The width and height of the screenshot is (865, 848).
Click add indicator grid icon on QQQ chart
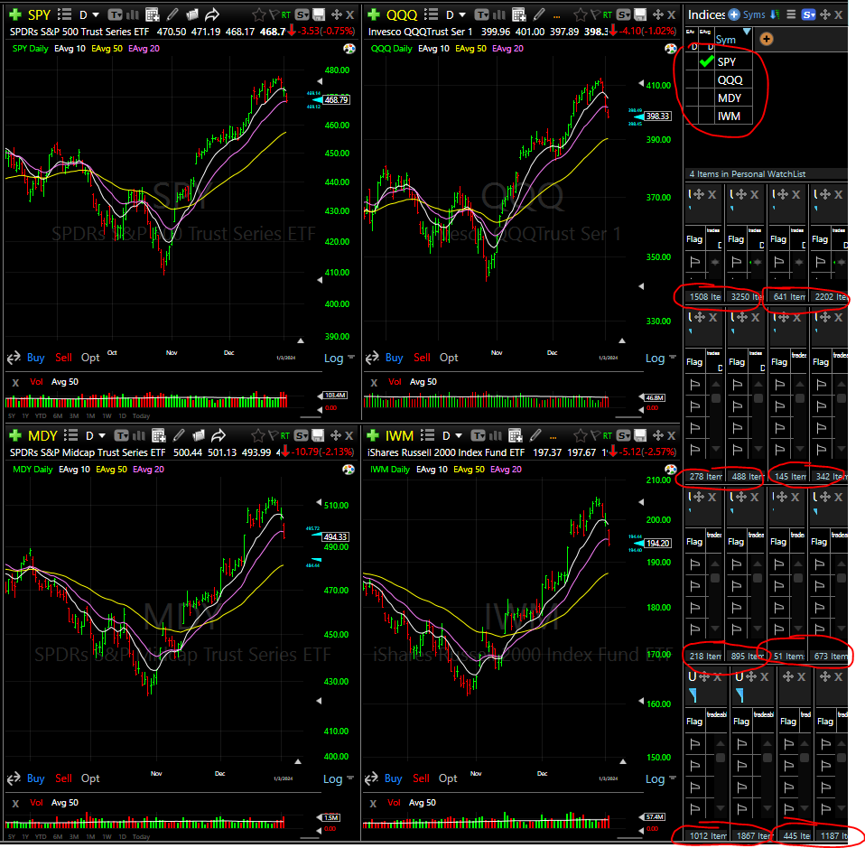(x=518, y=14)
